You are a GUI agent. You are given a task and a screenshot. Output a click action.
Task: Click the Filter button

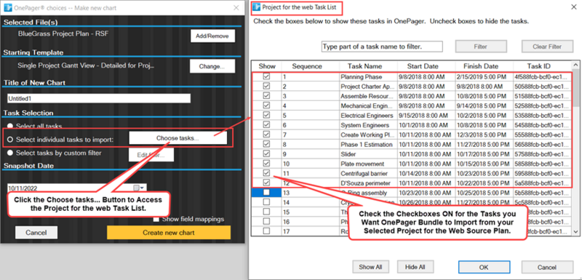pyautogui.click(x=481, y=47)
